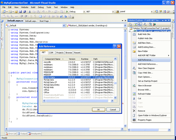Choose Add Web Reference... from context menu

click(x=151, y=64)
